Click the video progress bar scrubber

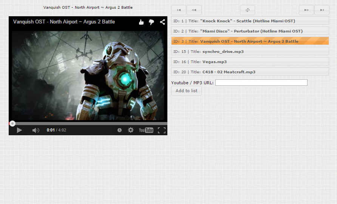pyautogui.click(x=12, y=124)
